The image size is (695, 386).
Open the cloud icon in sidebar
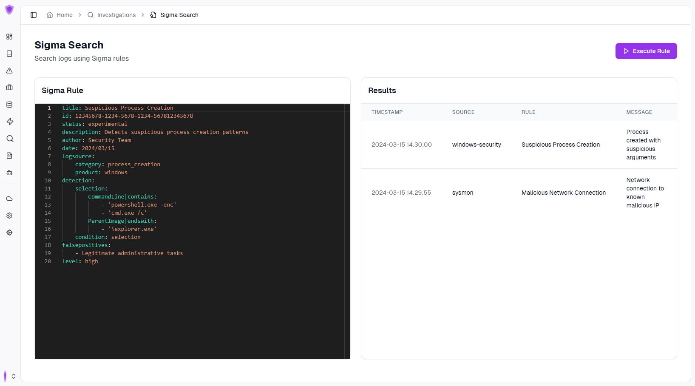point(9,199)
